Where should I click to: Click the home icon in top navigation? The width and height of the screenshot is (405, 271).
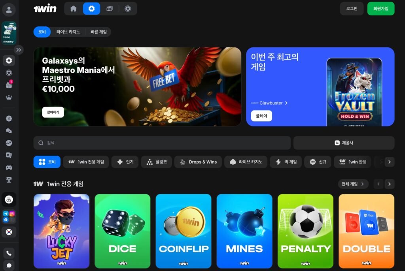pyautogui.click(x=73, y=9)
